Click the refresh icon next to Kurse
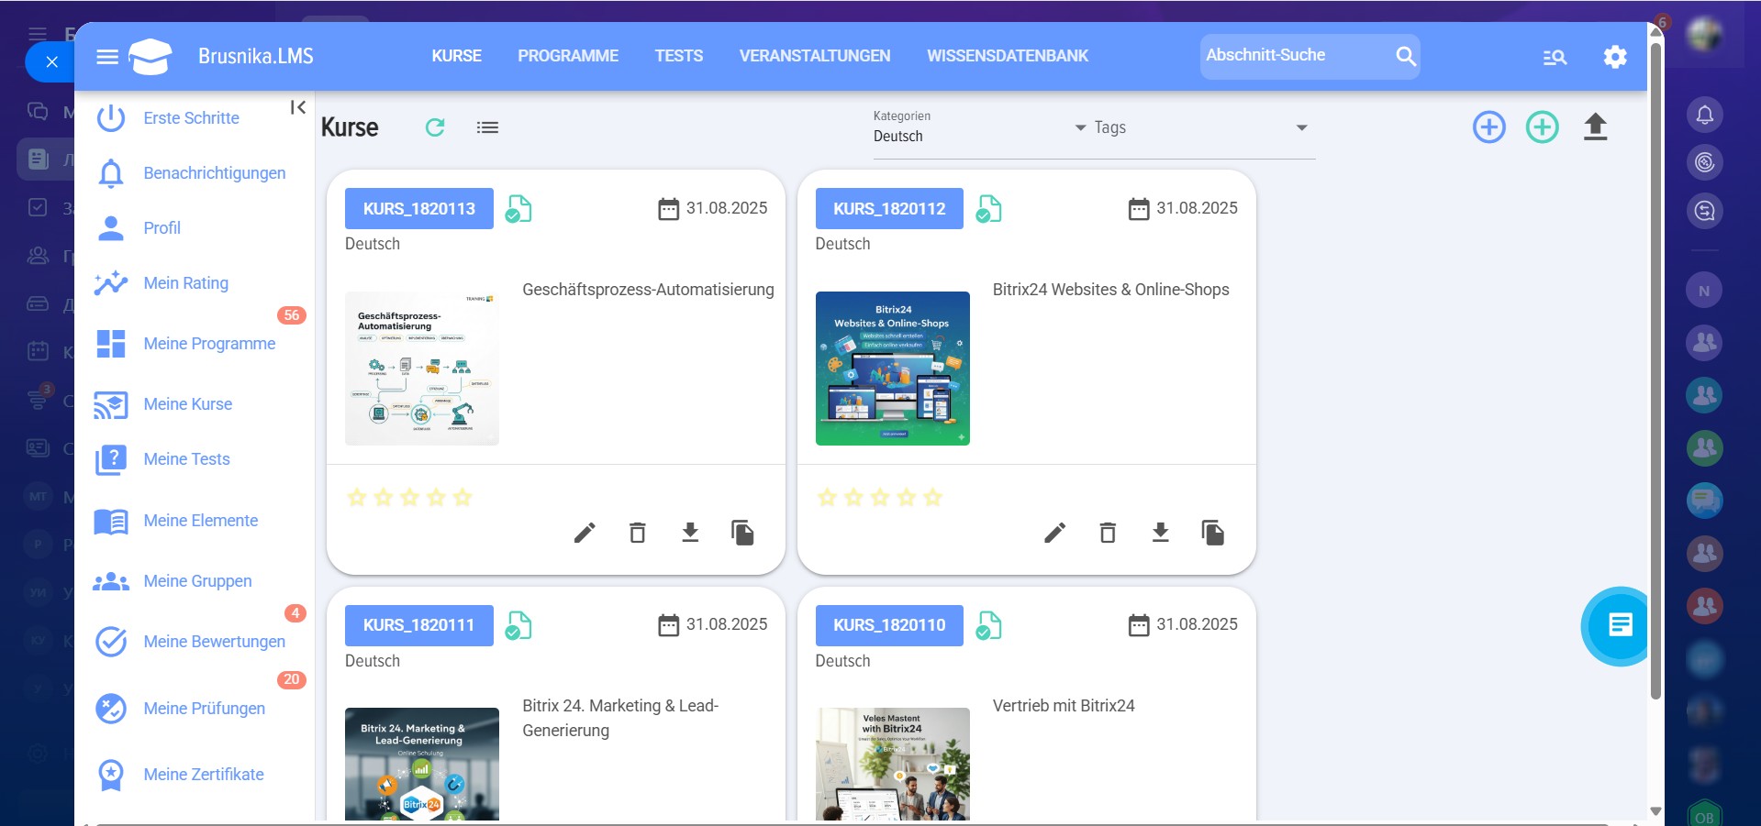Image resolution: width=1761 pixels, height=826 pixels. 435,127
